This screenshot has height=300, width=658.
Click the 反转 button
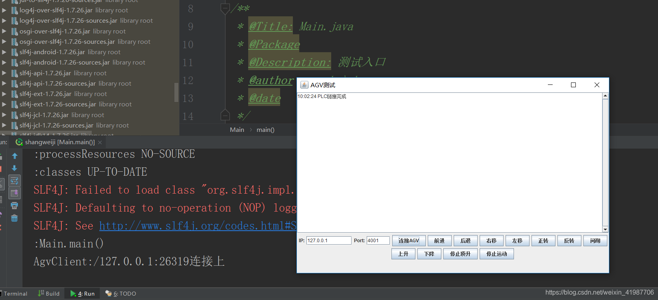click(569, 241)
